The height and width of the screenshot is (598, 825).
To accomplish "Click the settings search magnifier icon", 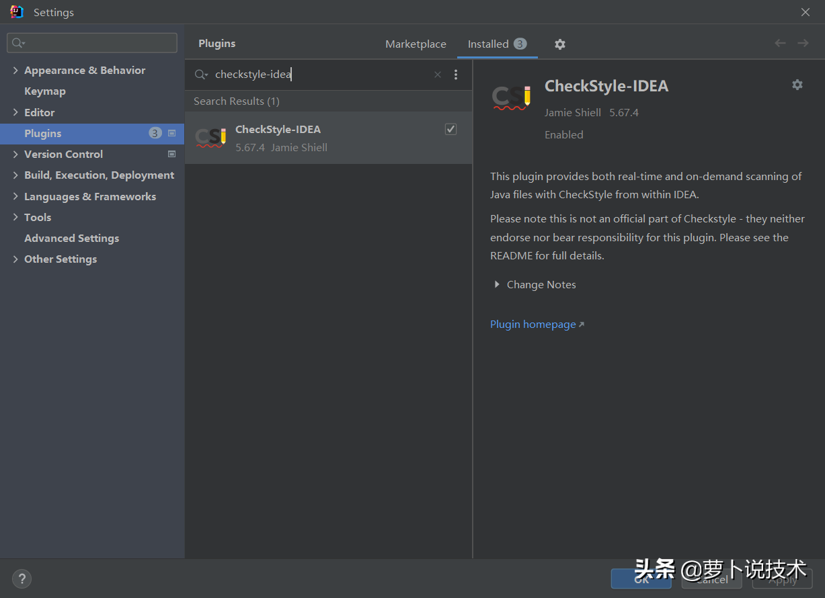I will coord(19,43).
